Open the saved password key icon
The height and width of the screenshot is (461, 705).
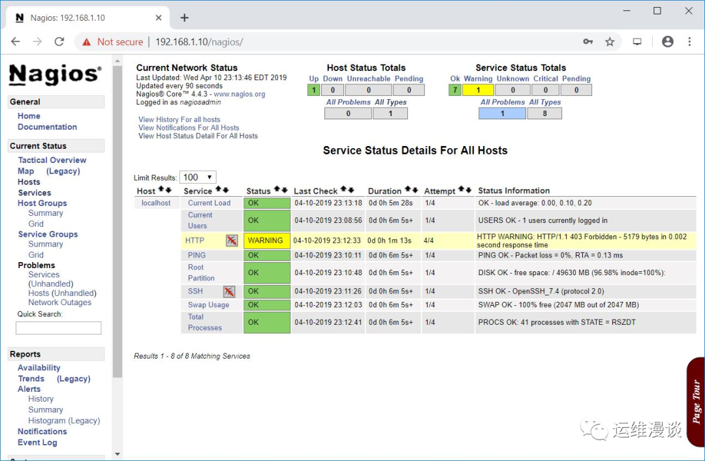tap(587, 42)
